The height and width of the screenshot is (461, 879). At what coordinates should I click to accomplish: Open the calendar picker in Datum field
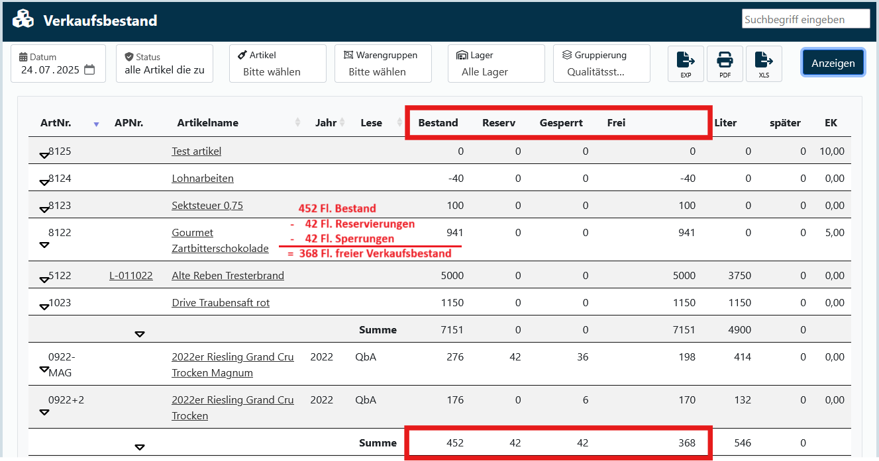coord(89,70)
